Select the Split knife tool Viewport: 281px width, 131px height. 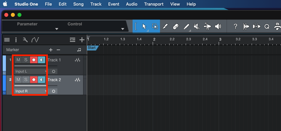point(165,27)
